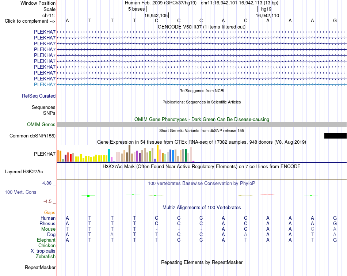Image resolution: width=347 pixels, height=276 pixels.
Task: Open 'Repeating Elements by RepeatMasker' title
Action: tap(202, 262)
